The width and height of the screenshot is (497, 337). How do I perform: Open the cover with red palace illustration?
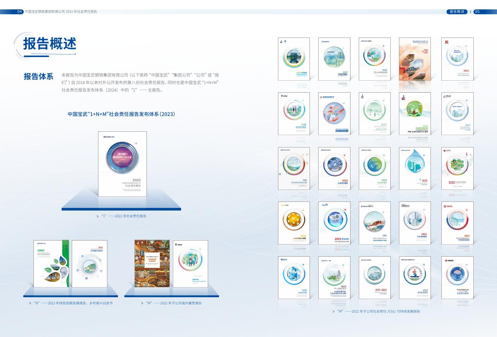pos(375,223)
